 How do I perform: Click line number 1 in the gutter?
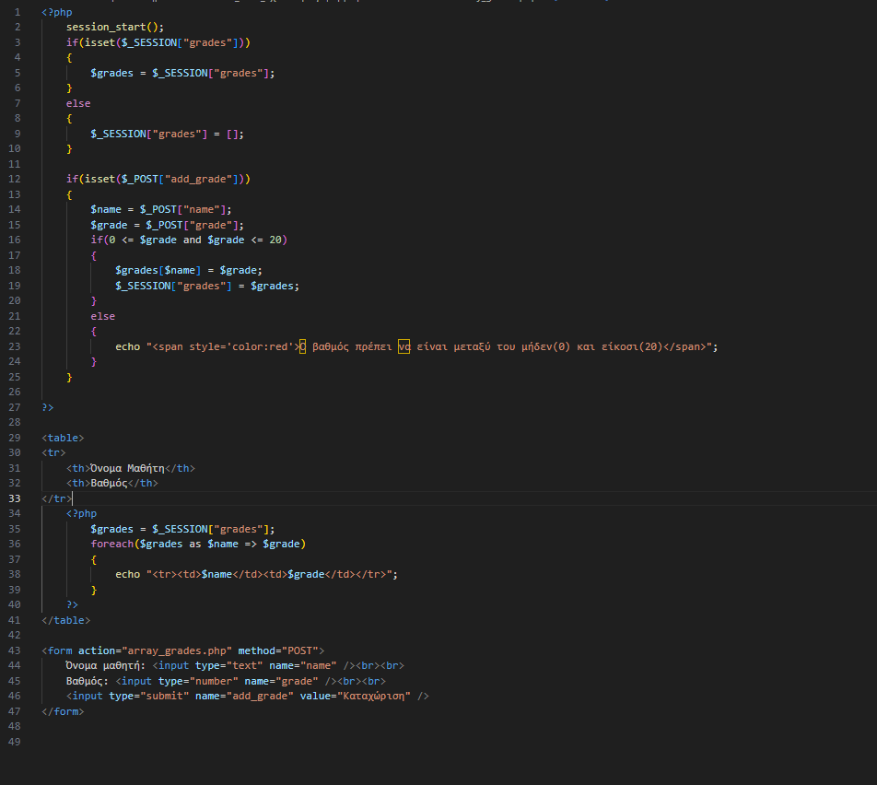click(x=17, y=12)
